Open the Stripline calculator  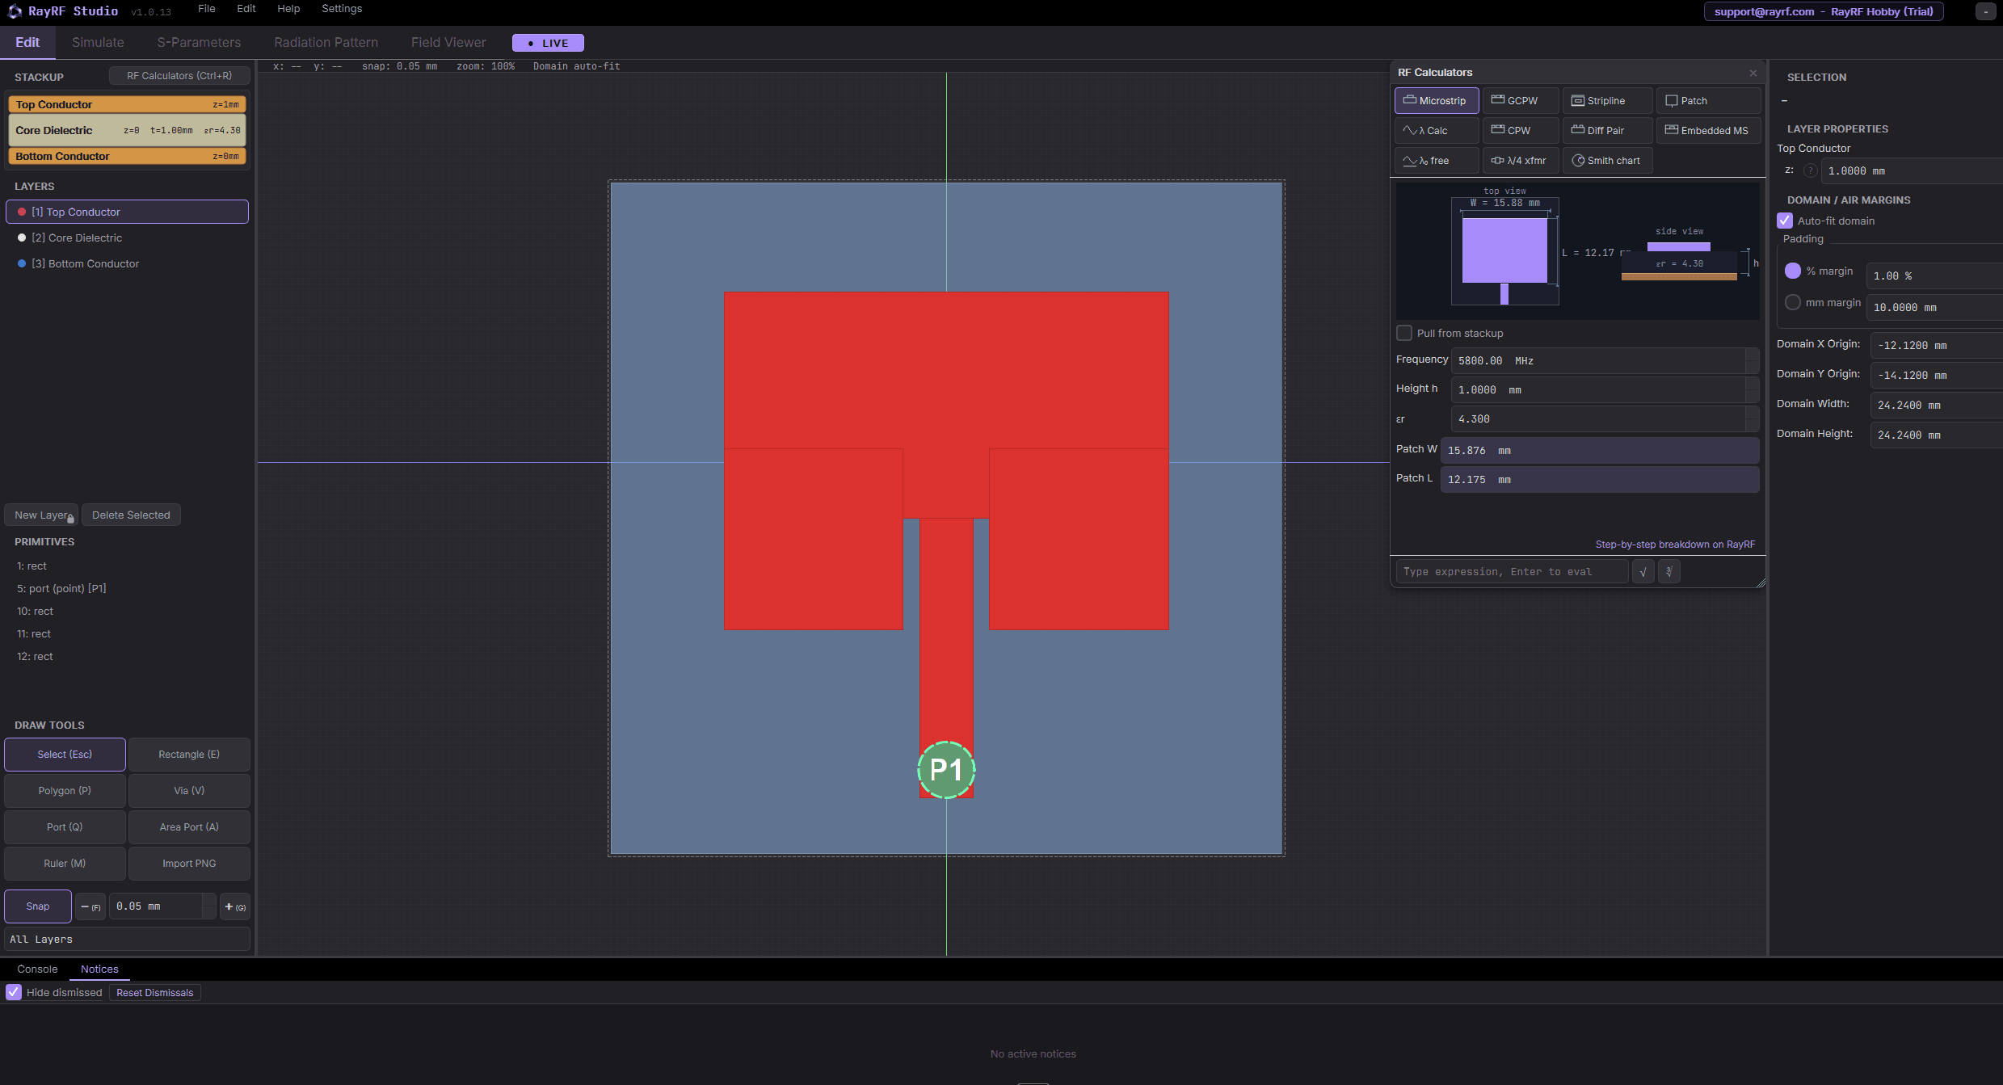click(1606, 101)
